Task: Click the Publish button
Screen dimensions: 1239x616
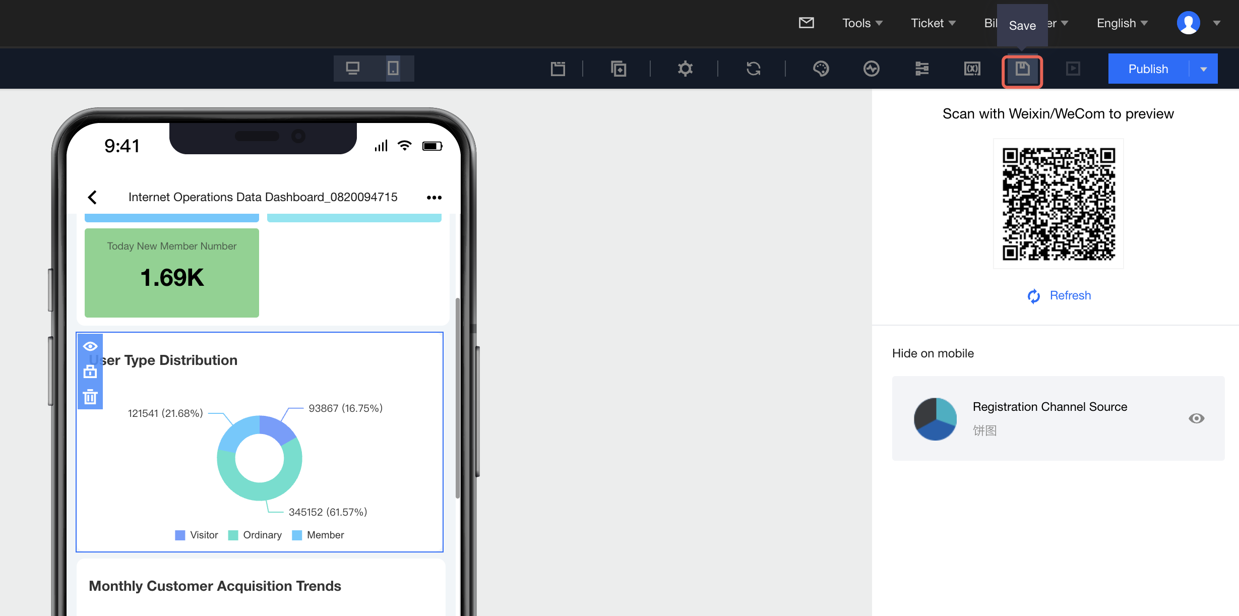Action: [1148, 69]
